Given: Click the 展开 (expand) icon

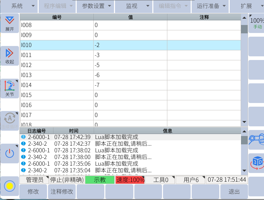Looking at the screenshot, I should tap(10, 23).
